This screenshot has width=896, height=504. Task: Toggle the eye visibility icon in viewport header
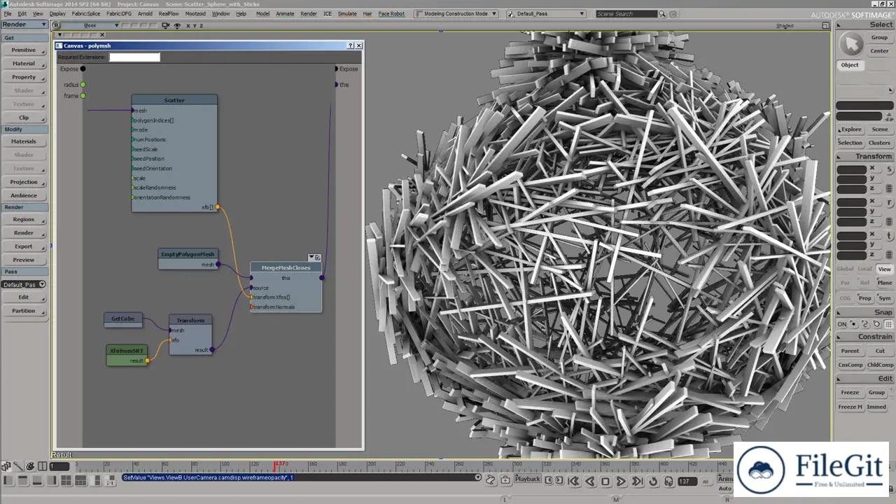coord(177,25)
